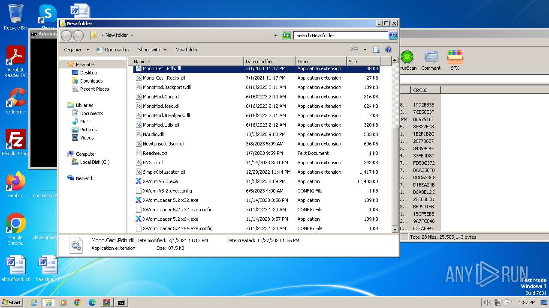
Task: Select Favorites in navigation pane
Action: pyautogui.click(x=85, y=65)
